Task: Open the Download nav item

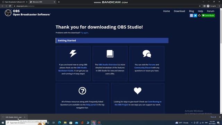Action: [179, 11]
